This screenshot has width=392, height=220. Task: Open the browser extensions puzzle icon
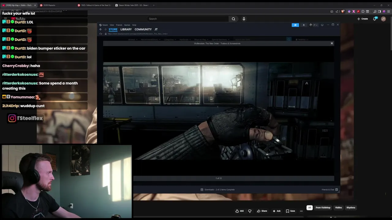[x=363, y=12]
